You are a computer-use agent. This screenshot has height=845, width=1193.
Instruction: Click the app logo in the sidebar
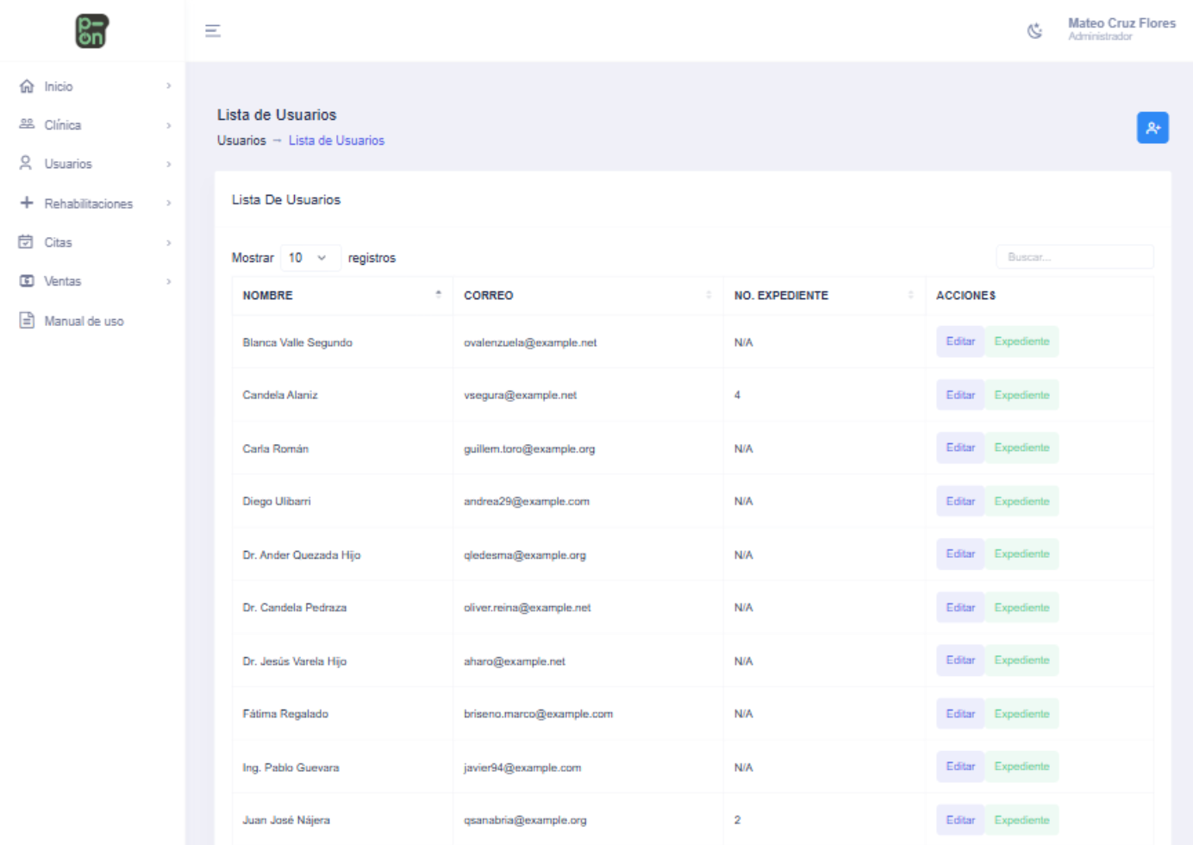tap(91, 31)
